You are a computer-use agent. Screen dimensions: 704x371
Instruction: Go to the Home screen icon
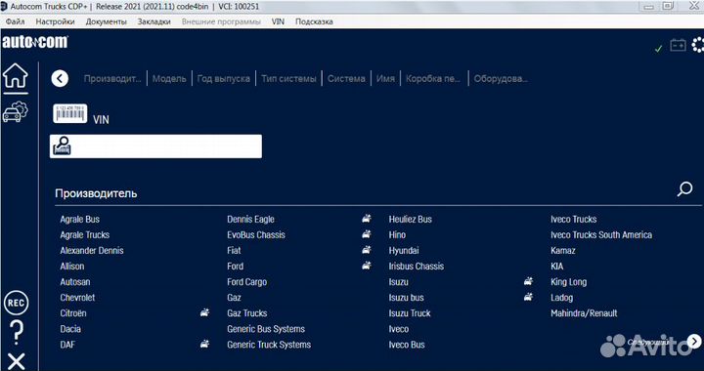coord(16,76)
